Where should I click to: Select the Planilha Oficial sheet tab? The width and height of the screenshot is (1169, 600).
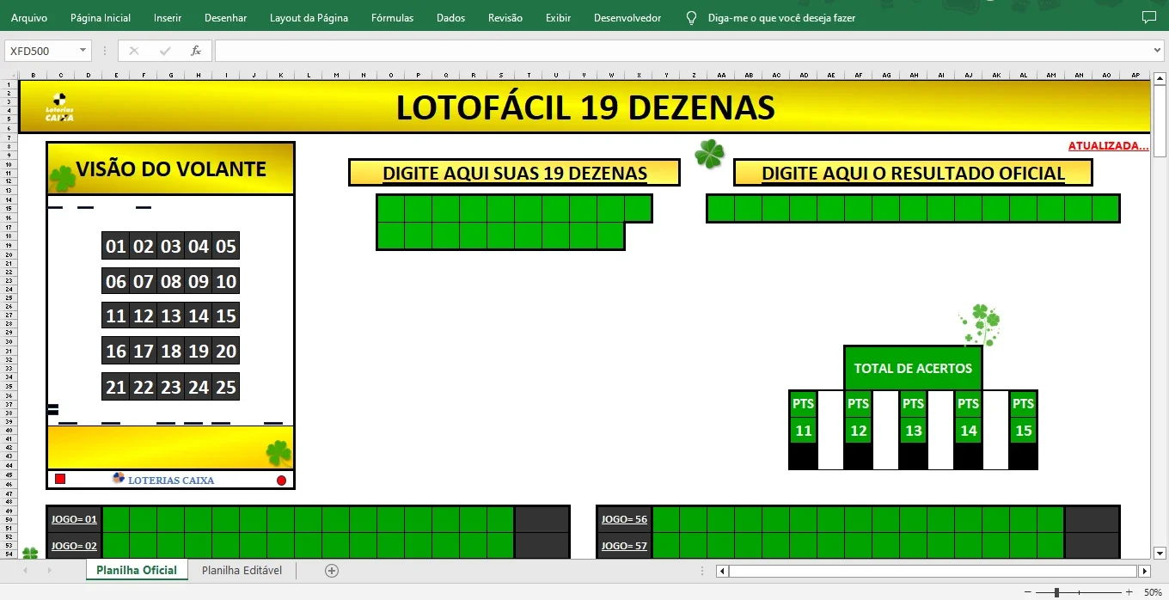click(137, 570)
